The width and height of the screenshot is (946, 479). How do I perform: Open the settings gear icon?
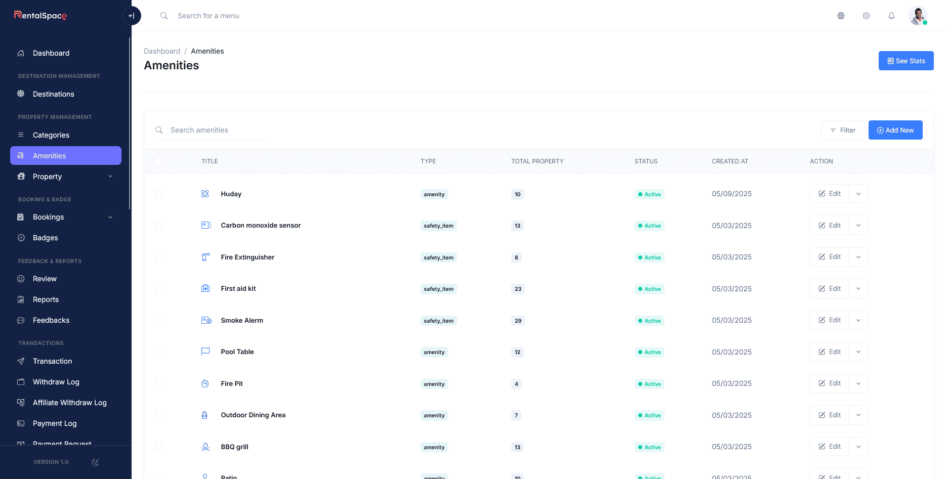point(866,16)
